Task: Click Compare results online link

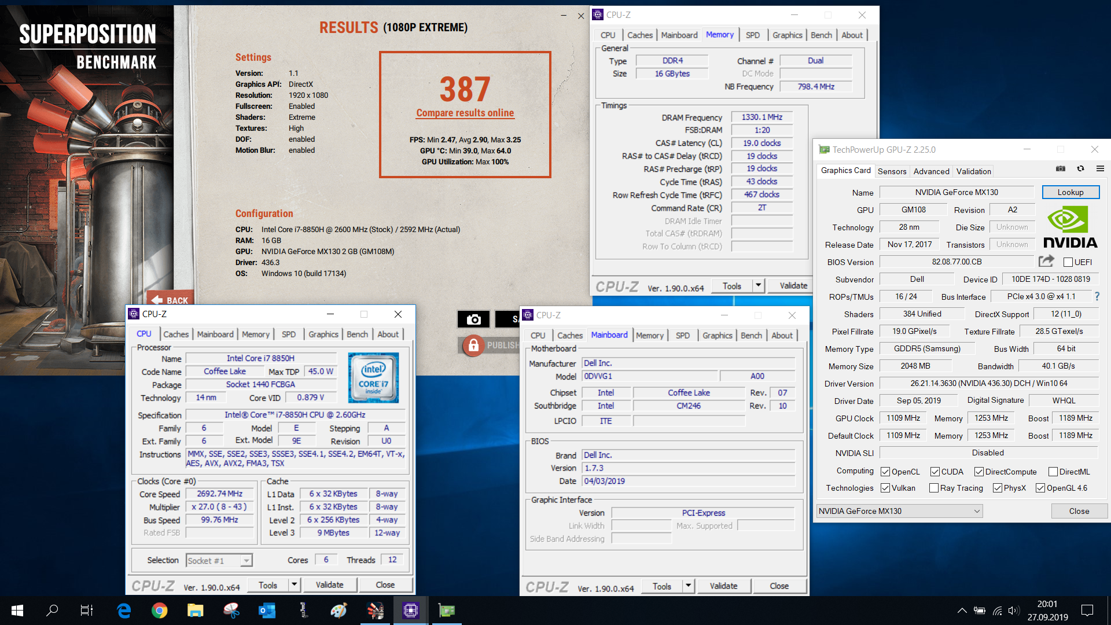Action: [x=465, y=113]
